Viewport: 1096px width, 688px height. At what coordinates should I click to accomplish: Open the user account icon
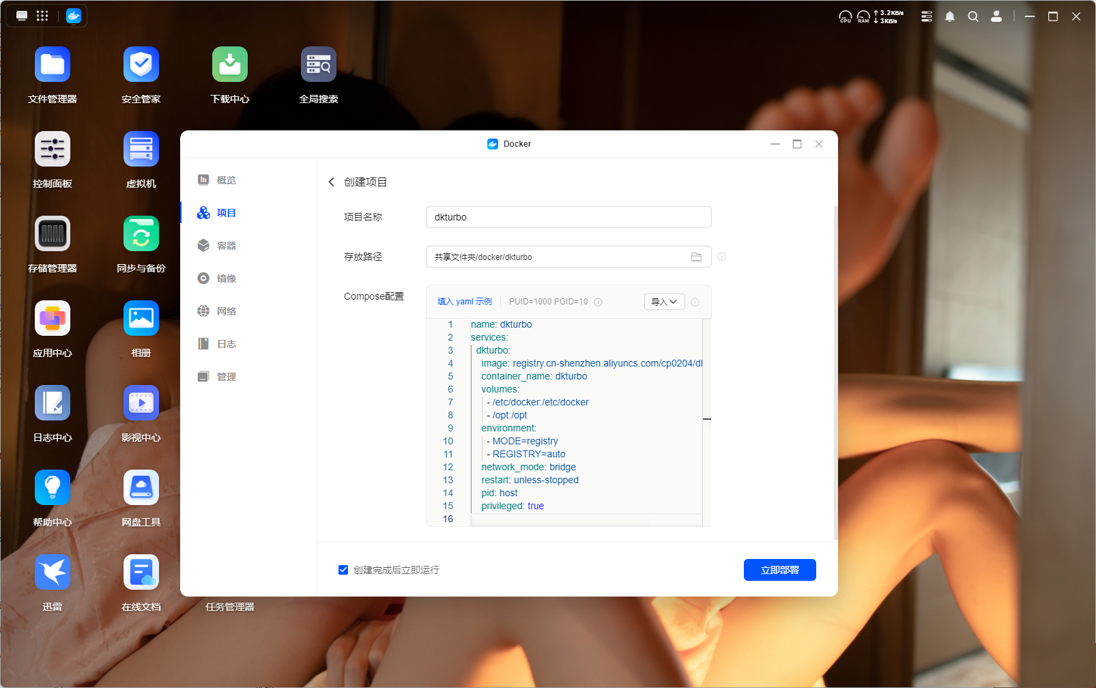pos(996,16)
